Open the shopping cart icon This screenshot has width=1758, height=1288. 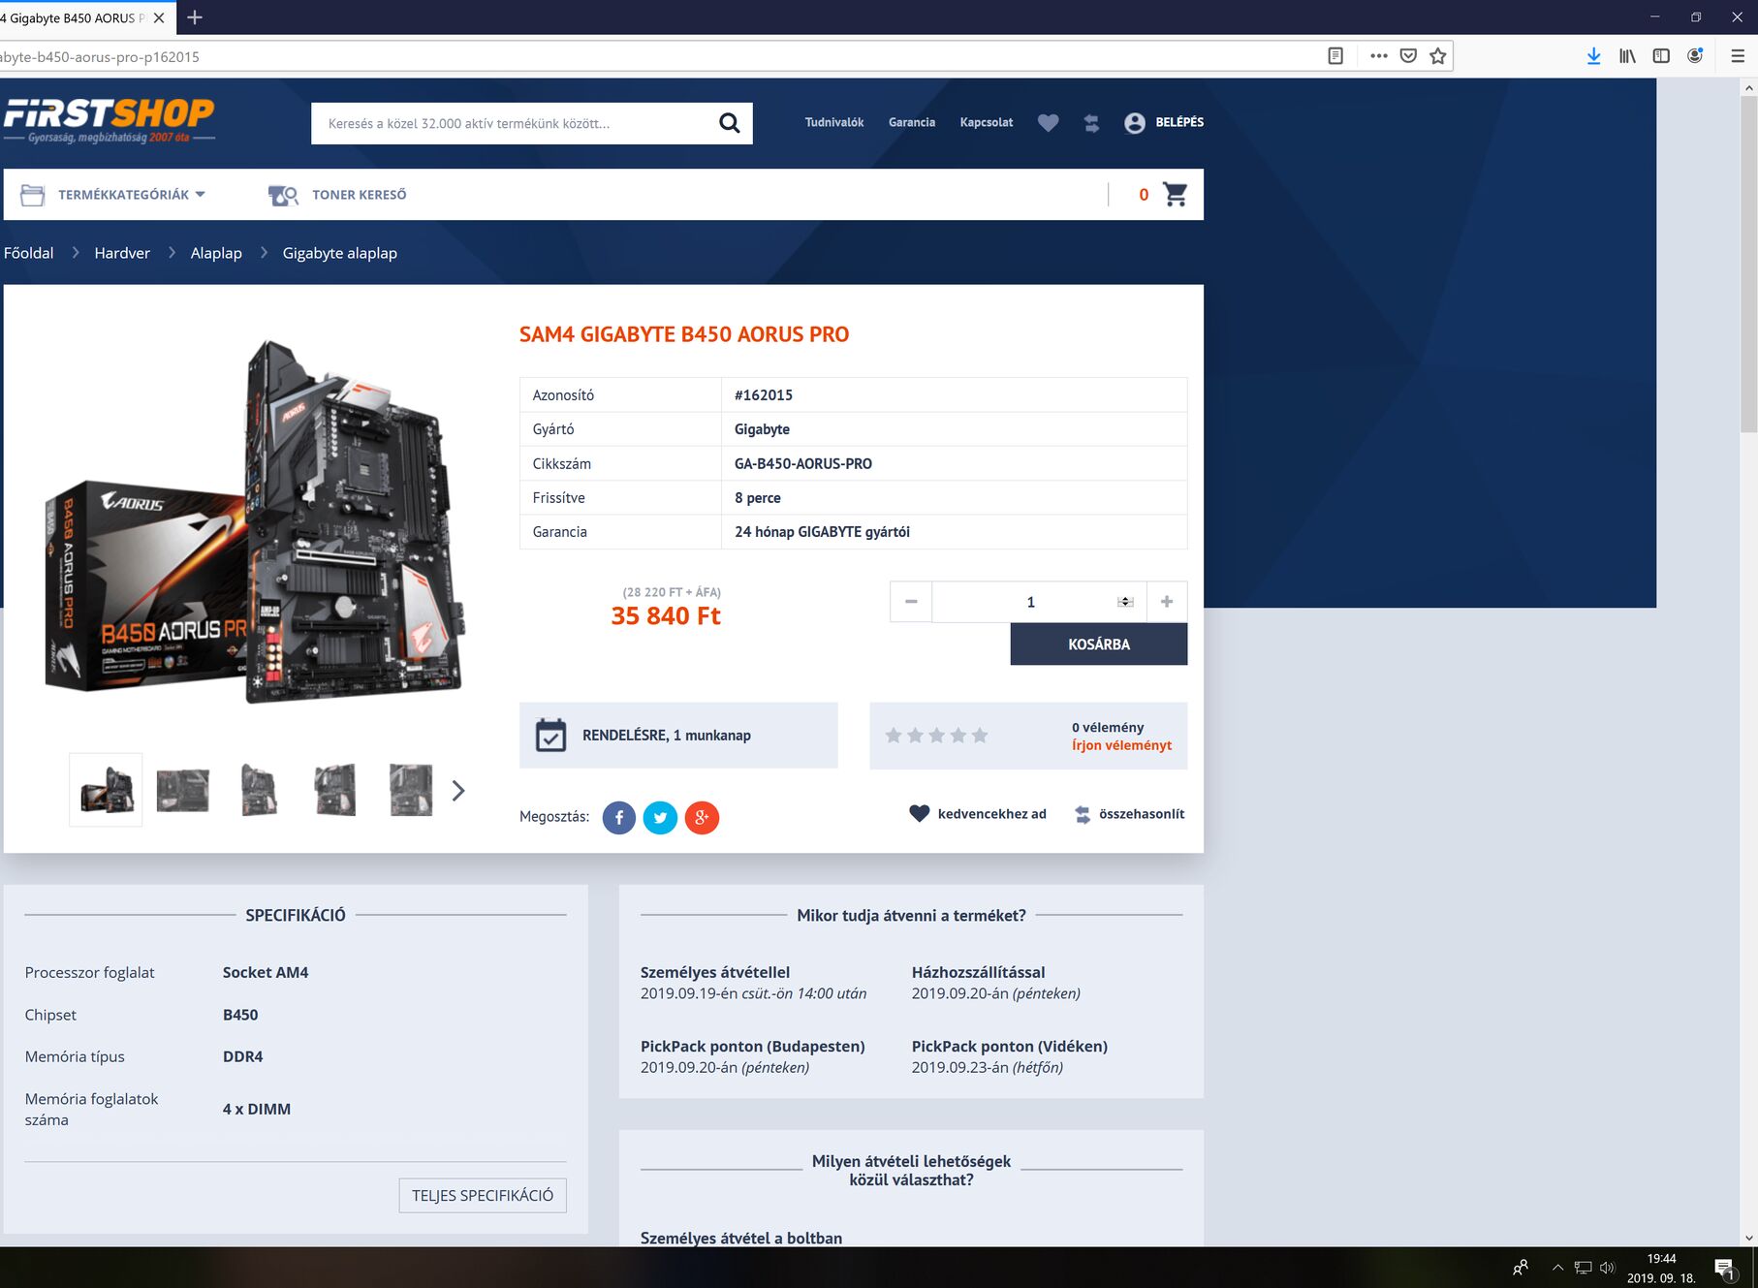point(1176,195)
